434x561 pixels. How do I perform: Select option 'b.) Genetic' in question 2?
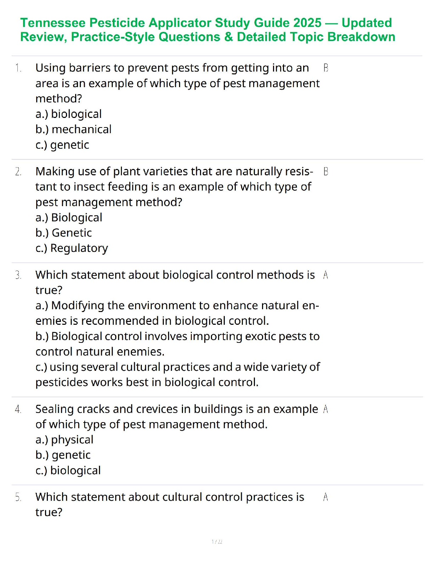point(64,233)
